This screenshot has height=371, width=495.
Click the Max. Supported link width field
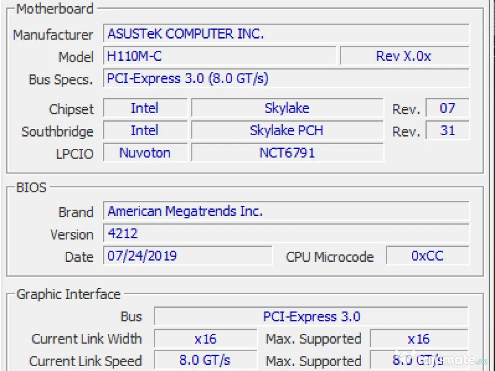pos(419,339)
